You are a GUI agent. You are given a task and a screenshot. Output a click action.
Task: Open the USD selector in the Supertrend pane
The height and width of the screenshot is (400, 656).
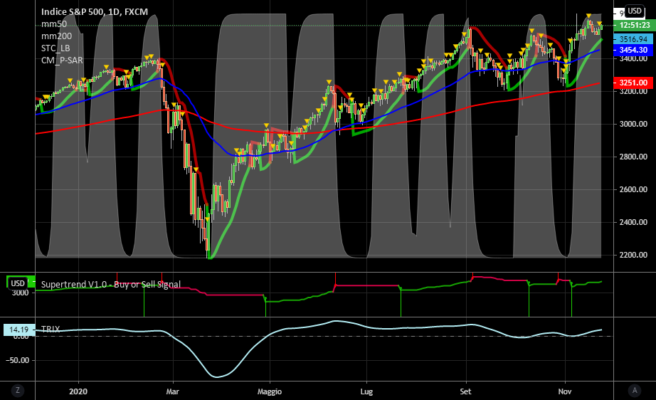pyautogui.click(x=18, y=283)
